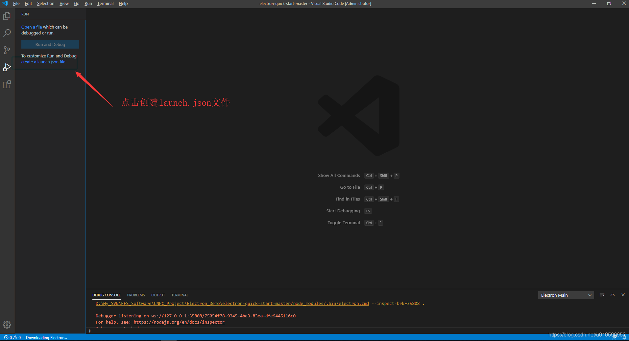Open the Edit menu
Screen dimensions: 629x341
(x=28, y=3)
